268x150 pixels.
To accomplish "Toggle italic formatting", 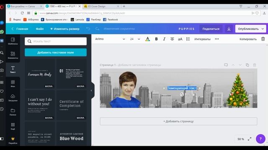I will (164, 39).
